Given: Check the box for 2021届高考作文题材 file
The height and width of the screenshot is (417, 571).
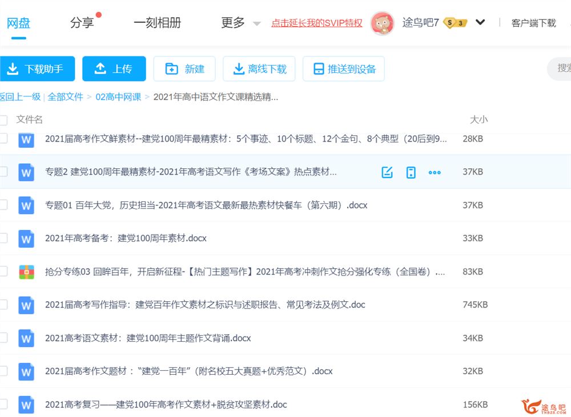Looking at the screenshot, I should click(3, 371).
